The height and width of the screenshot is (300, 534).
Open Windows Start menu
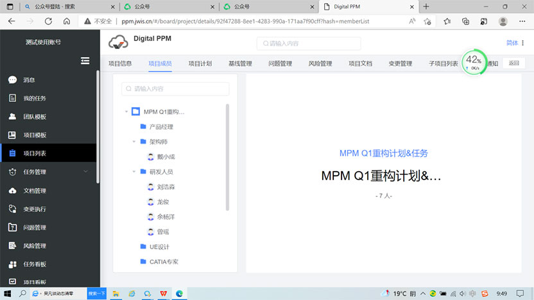tap(8, 294)
